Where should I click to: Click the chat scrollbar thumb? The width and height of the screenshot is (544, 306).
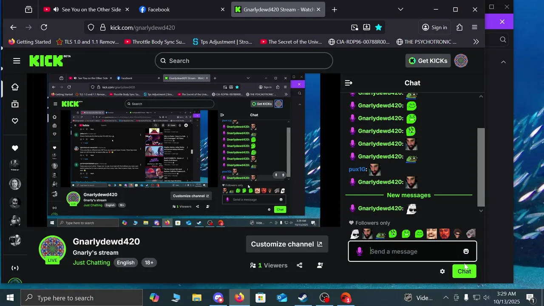pos(481,167)
